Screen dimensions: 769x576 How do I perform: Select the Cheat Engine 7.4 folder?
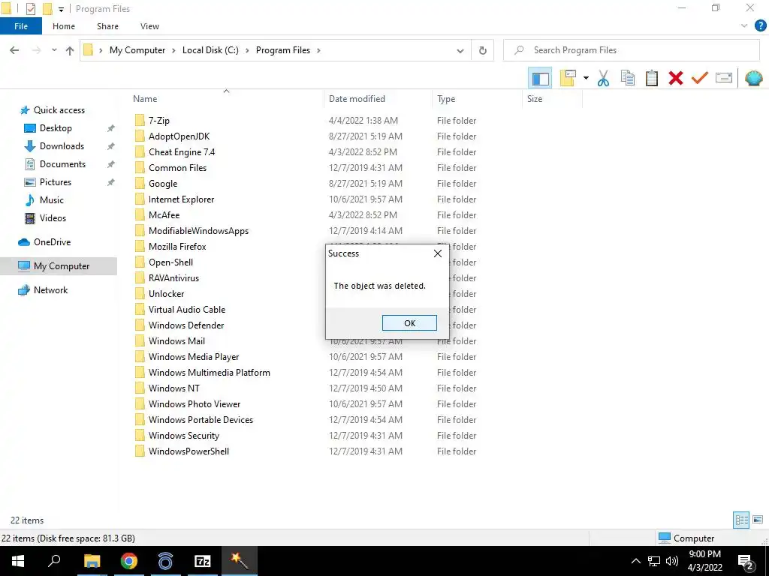click(182, 152)
